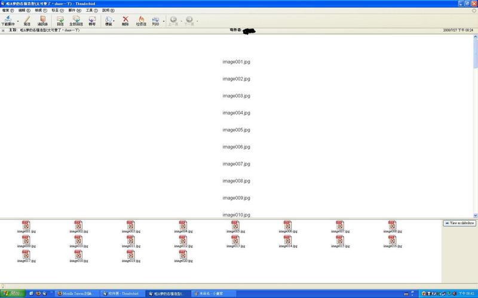This screenshot has width=478, height=298.
Task: Click image005.jpg text in message body
Action: [236, 130]
